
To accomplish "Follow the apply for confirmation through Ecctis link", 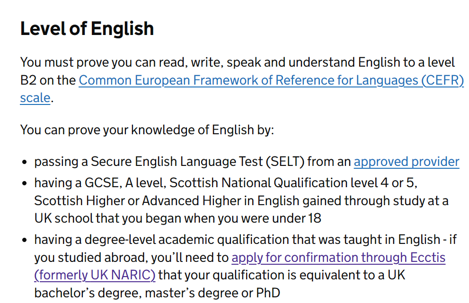I will point(338,258).
